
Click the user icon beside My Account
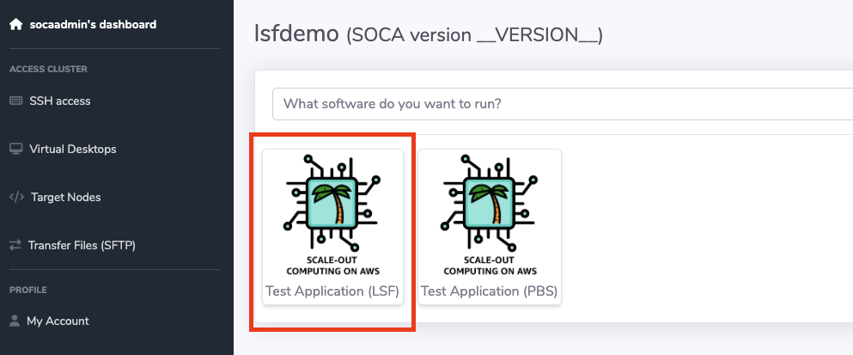[x=15, y=321]
